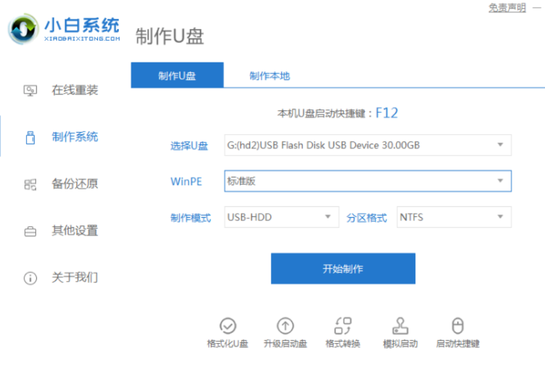Switch to the 制作本地 tab
The height and width of the screenshot is (365, 545).
tap(269, 76)
